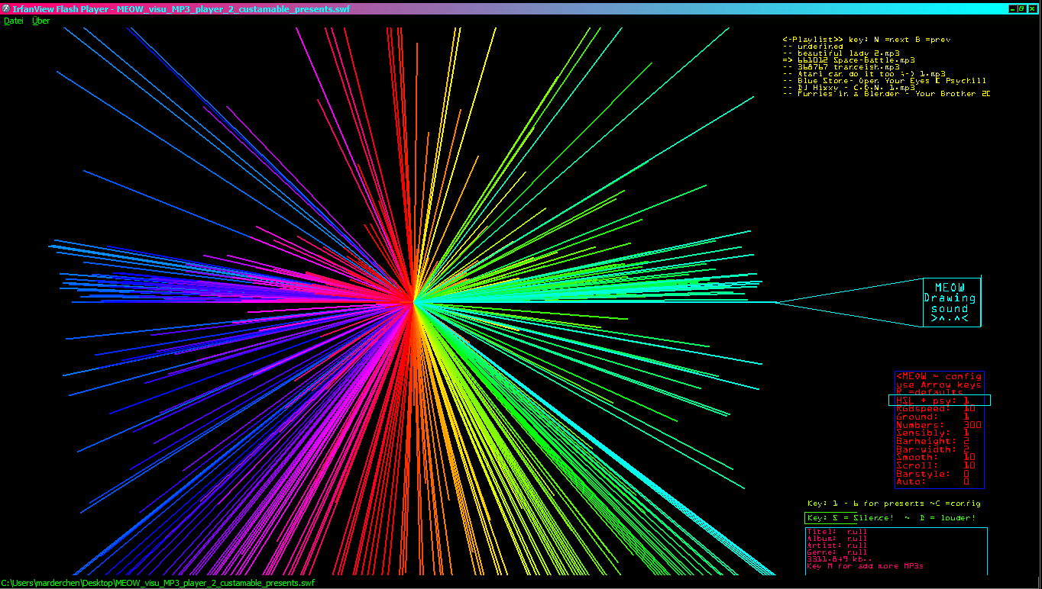Click 'Key M for add more MP3s' text
The width and height of the screenshot is (1042, 589).
866,566
